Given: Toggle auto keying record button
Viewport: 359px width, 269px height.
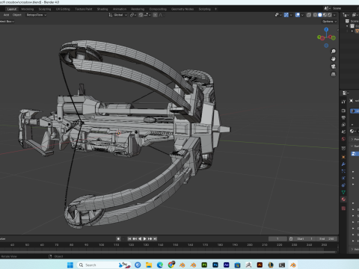Looking at the screenshot, I should pos(118,238).
